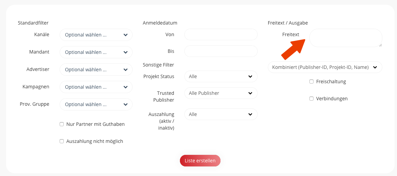This screenshot has height=176, width=397.
Task: Open the Kanäle dropdown
Action: [96, 35]
